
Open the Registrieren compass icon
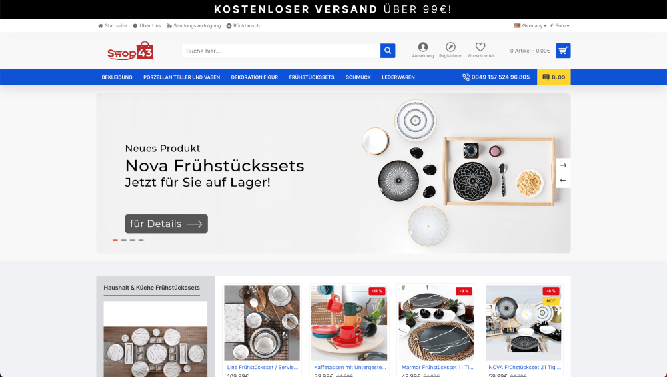click(x=450, y=47)
